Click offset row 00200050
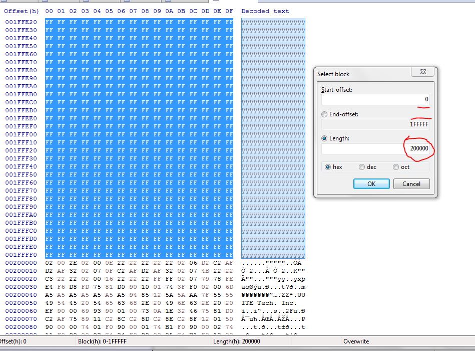 point(21,303)
